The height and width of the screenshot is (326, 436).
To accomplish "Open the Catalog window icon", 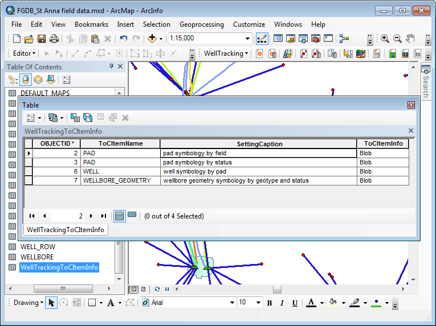I will (x=290, y=39).
